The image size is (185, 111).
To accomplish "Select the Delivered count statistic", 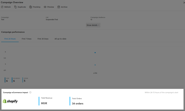I will click(14, 81).
